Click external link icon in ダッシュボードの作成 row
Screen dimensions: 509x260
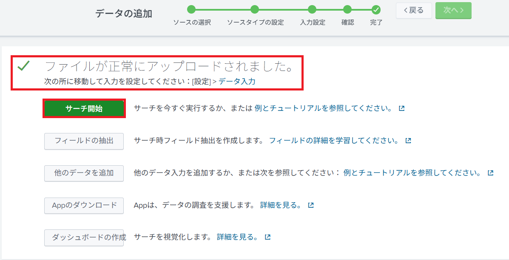click(267, 237)
